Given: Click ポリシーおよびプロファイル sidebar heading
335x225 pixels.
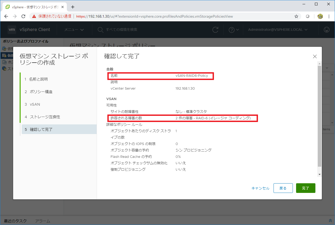Looking at the screenshot, I should pos(26,41).
